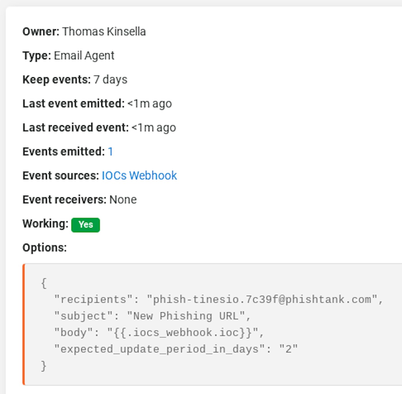402x394 pixels.
Task: Click the Last received event time
Action: pos(154,128)
